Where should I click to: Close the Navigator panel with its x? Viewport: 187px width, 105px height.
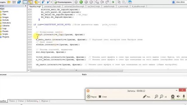point(25,6)
